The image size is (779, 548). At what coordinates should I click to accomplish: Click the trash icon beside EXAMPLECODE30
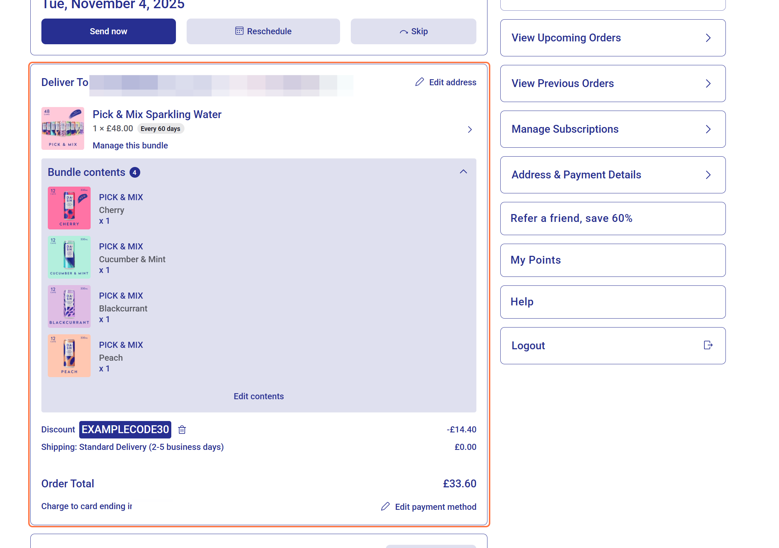pyautogui.click(x=182, y=430)
